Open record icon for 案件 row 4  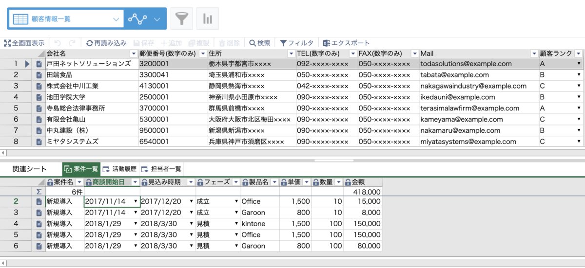click(39, 224)
